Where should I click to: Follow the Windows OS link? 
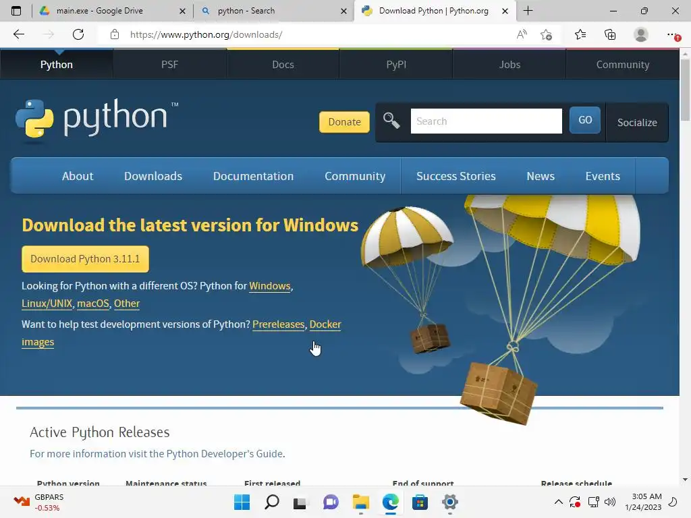click(x=270, y=286)
